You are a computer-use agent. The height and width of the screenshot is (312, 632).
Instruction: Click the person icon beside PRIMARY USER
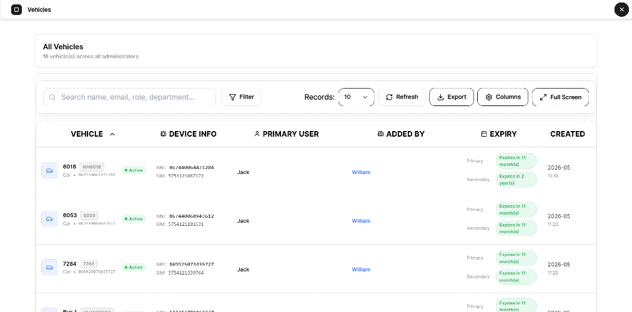click(x=257, y=134)
